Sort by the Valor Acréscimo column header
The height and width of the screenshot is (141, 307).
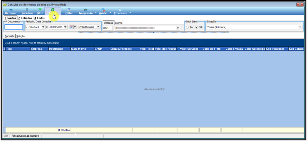(254, 49)
